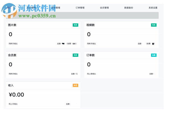Select the 收入 card title
The height and width of the screenshot is (116, 177).
tap(11, 85)
